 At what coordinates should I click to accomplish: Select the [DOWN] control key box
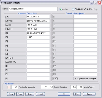pyautogui.click(x=15, y=21)
